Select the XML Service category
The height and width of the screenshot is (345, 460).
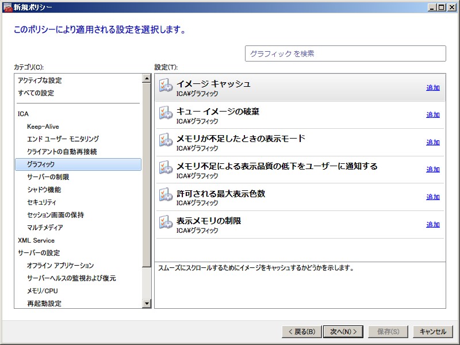tap(36, 240)
